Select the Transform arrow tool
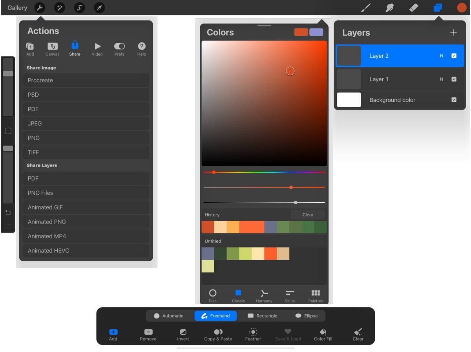The image size is (471, 352). 100,7
